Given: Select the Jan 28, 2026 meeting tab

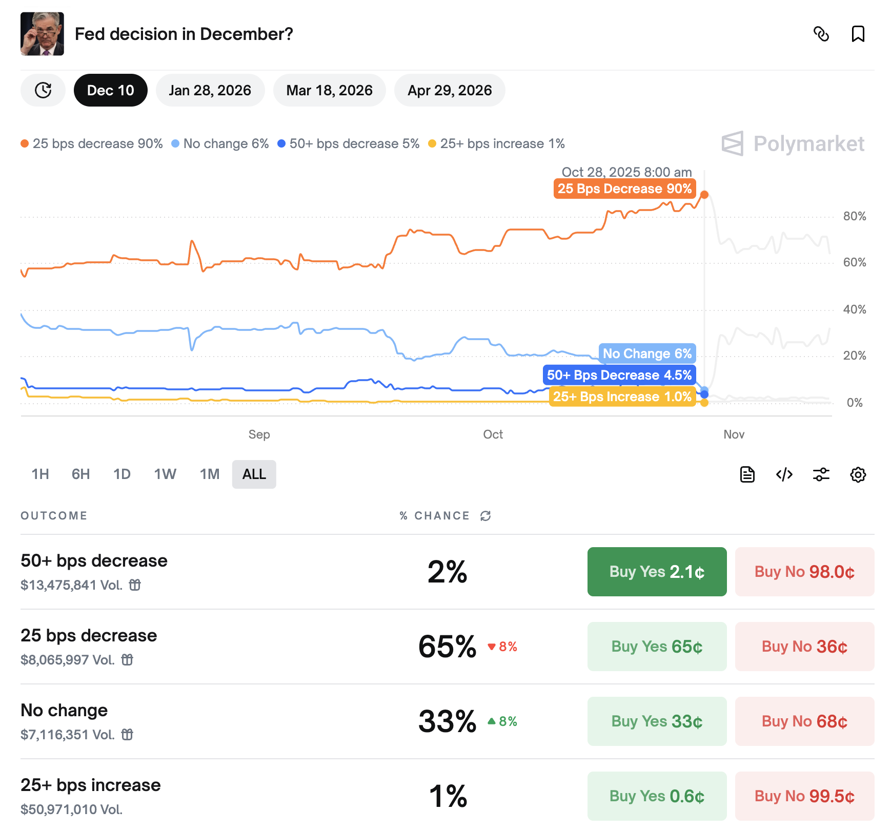Looking at the screenshot, I should click(210, 90).
